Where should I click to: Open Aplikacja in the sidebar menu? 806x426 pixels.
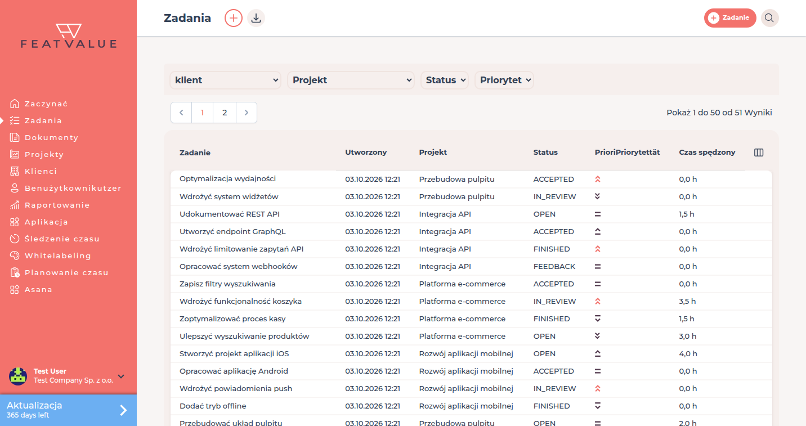(x=46, y=222)
